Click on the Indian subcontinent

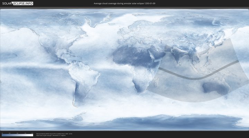click(x=177, y=58)
